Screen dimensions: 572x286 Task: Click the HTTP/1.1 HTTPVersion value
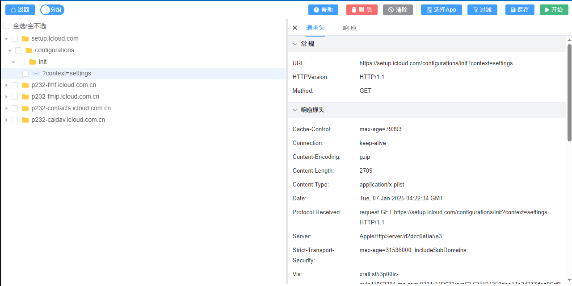coord(372,77)
